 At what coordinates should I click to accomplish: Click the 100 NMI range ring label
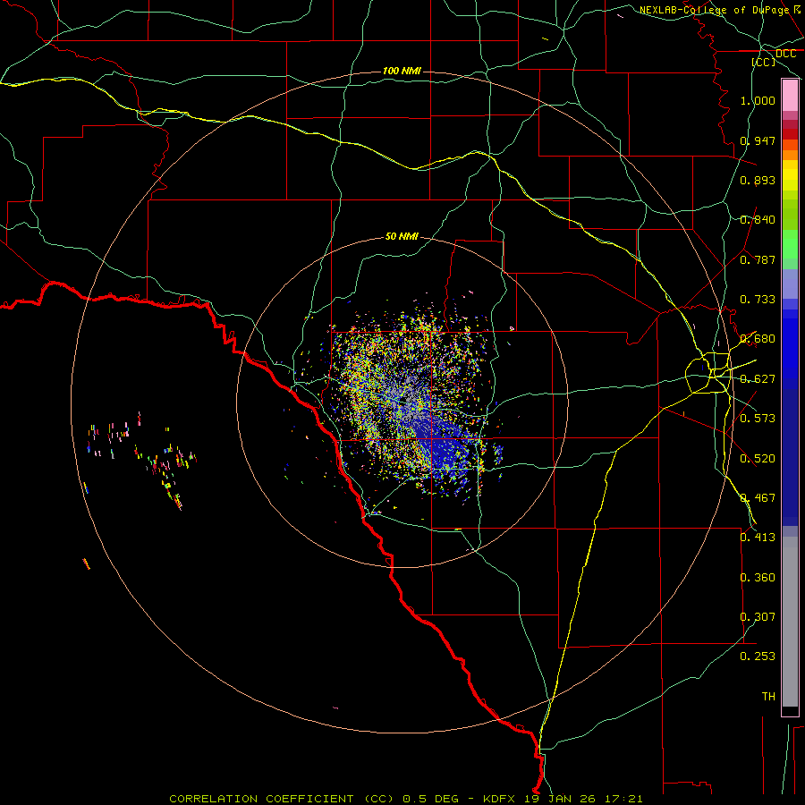pyautogui.click(x=402, y=71)
